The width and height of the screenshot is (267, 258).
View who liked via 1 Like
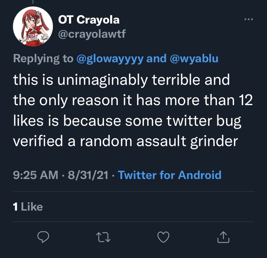pos(28,206)
